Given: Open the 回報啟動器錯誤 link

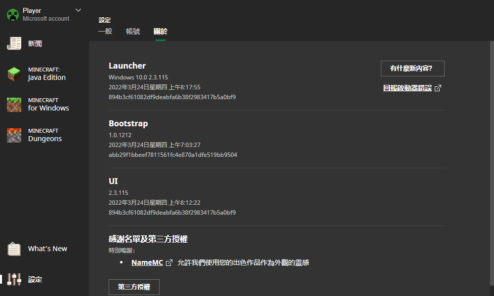Looking at the screenshot, I should [408, 88].
